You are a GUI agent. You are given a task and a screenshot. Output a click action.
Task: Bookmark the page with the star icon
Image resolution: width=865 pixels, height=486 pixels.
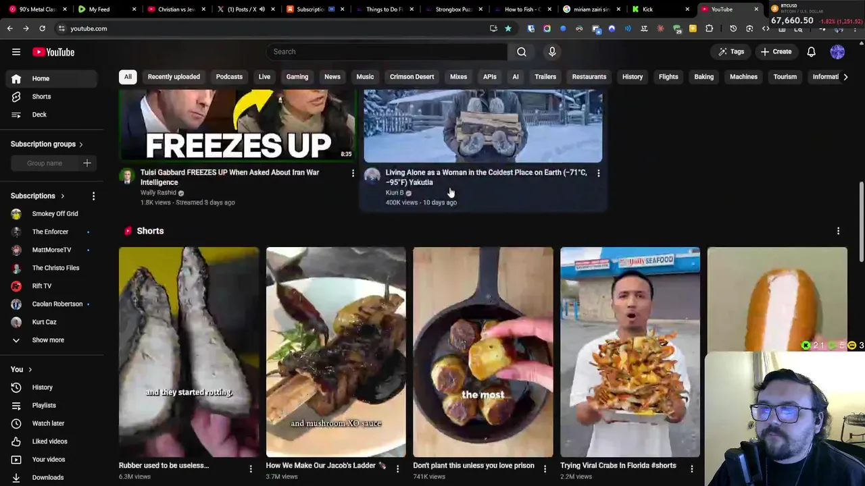(508, 28)
